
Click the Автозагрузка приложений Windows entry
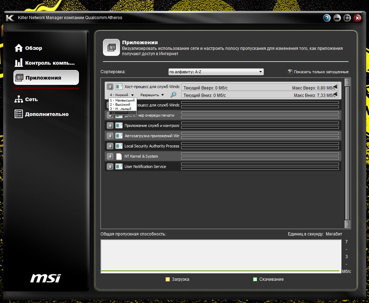point(152,136)
